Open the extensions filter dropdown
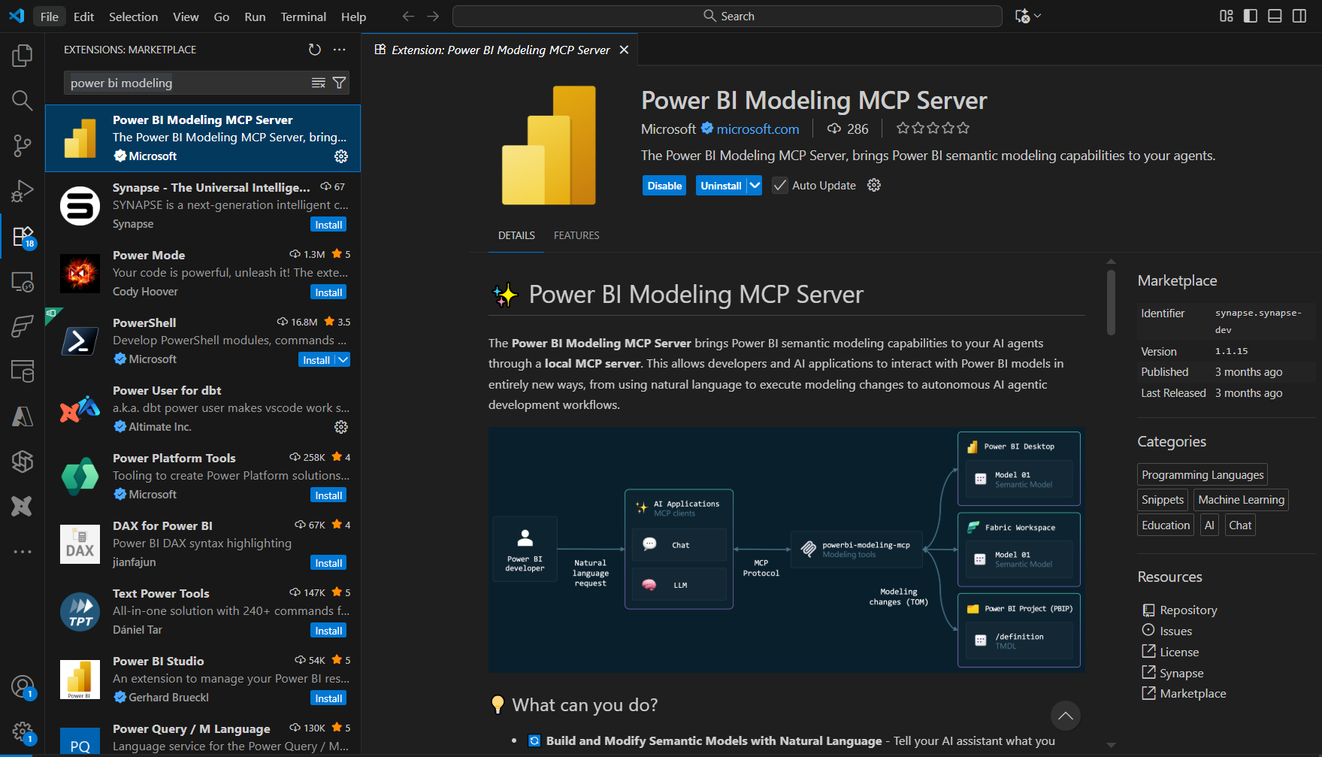Viewport: 1322px width, 757px height. (x=340, y=83)
